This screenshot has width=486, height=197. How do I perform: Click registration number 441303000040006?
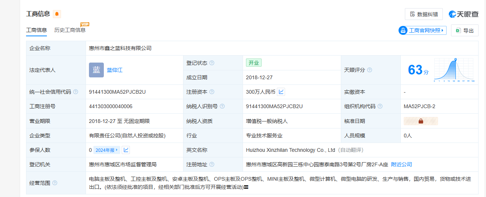coord(111,106)
